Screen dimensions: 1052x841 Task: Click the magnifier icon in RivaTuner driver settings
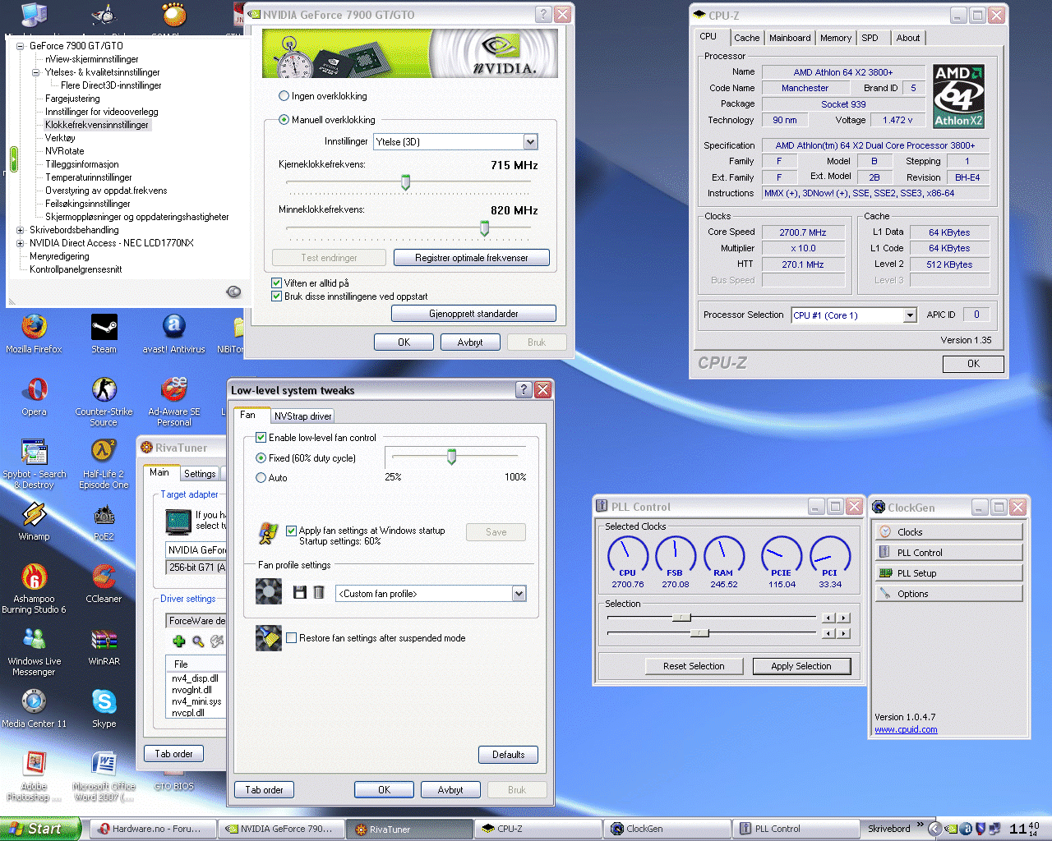(x=198, y=641)
